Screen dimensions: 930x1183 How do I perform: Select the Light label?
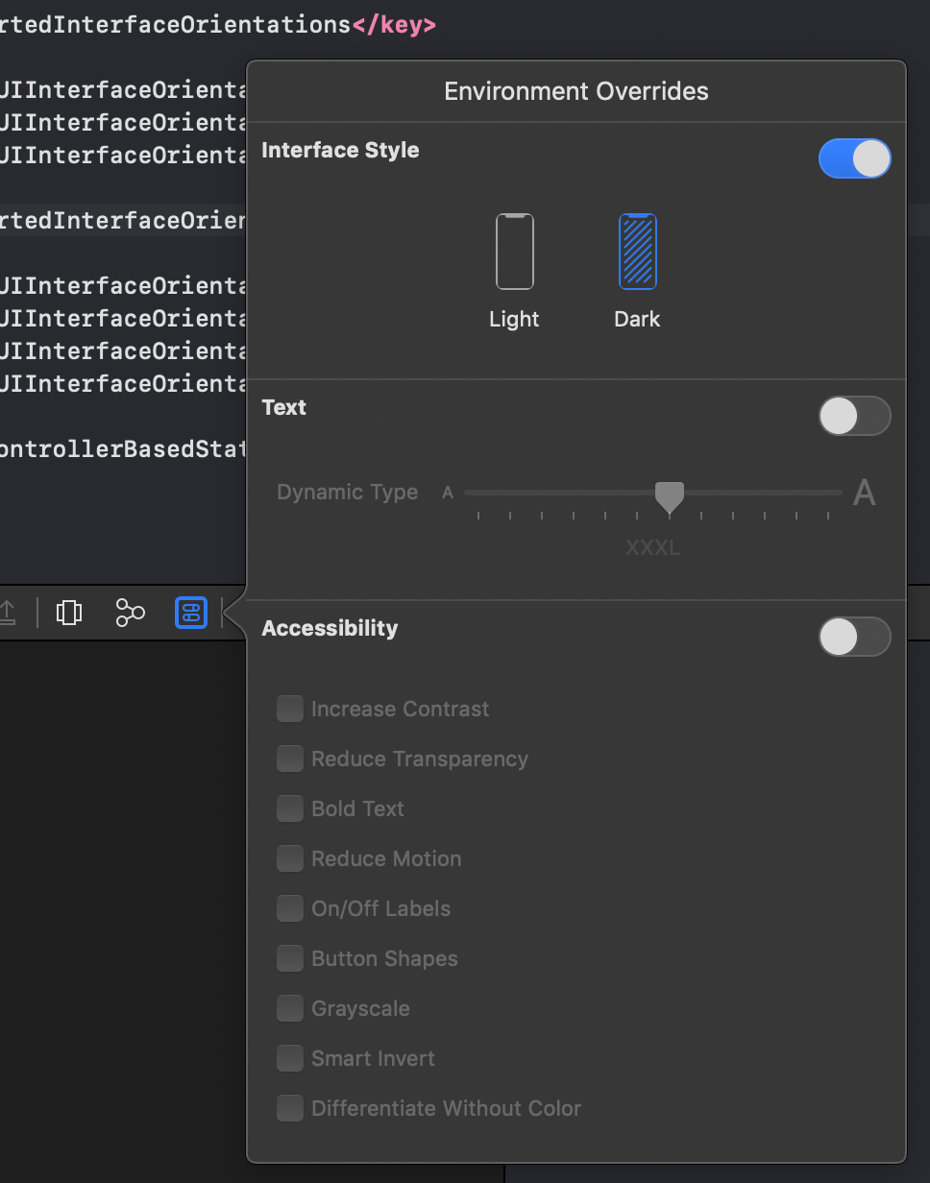[x=514, y=319]
